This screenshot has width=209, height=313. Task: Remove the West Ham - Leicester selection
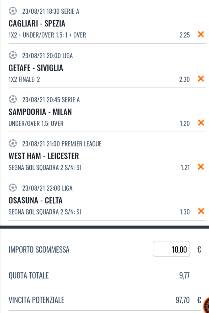(200, 167)
